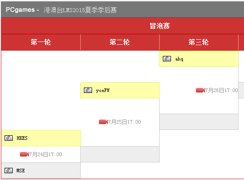Click the 冒泡赛 section heading

tap(160, 26)
